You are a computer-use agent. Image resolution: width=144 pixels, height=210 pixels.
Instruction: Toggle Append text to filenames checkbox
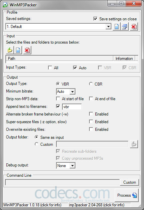58,106
